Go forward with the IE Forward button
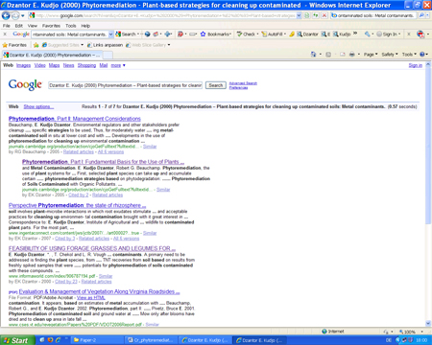The height and width of the screenshot is (345, 432). click(x=15, y=15)
